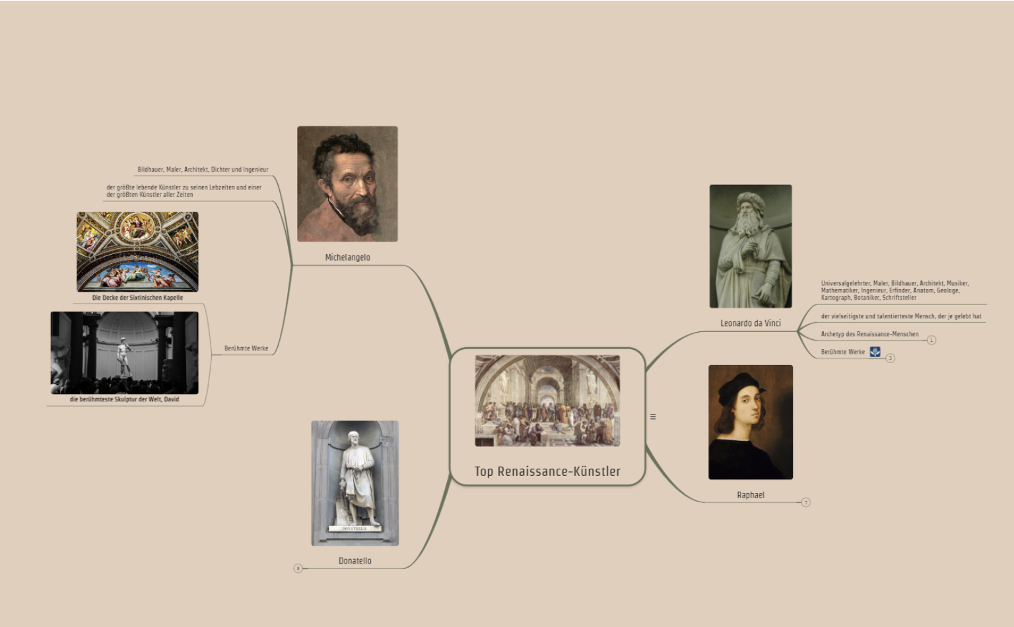
Task: Select 'Bildhauer, Maler, Architekt, Dichter und Ingenieur' node
Action: pyautogui.click(x=203, y=170)
